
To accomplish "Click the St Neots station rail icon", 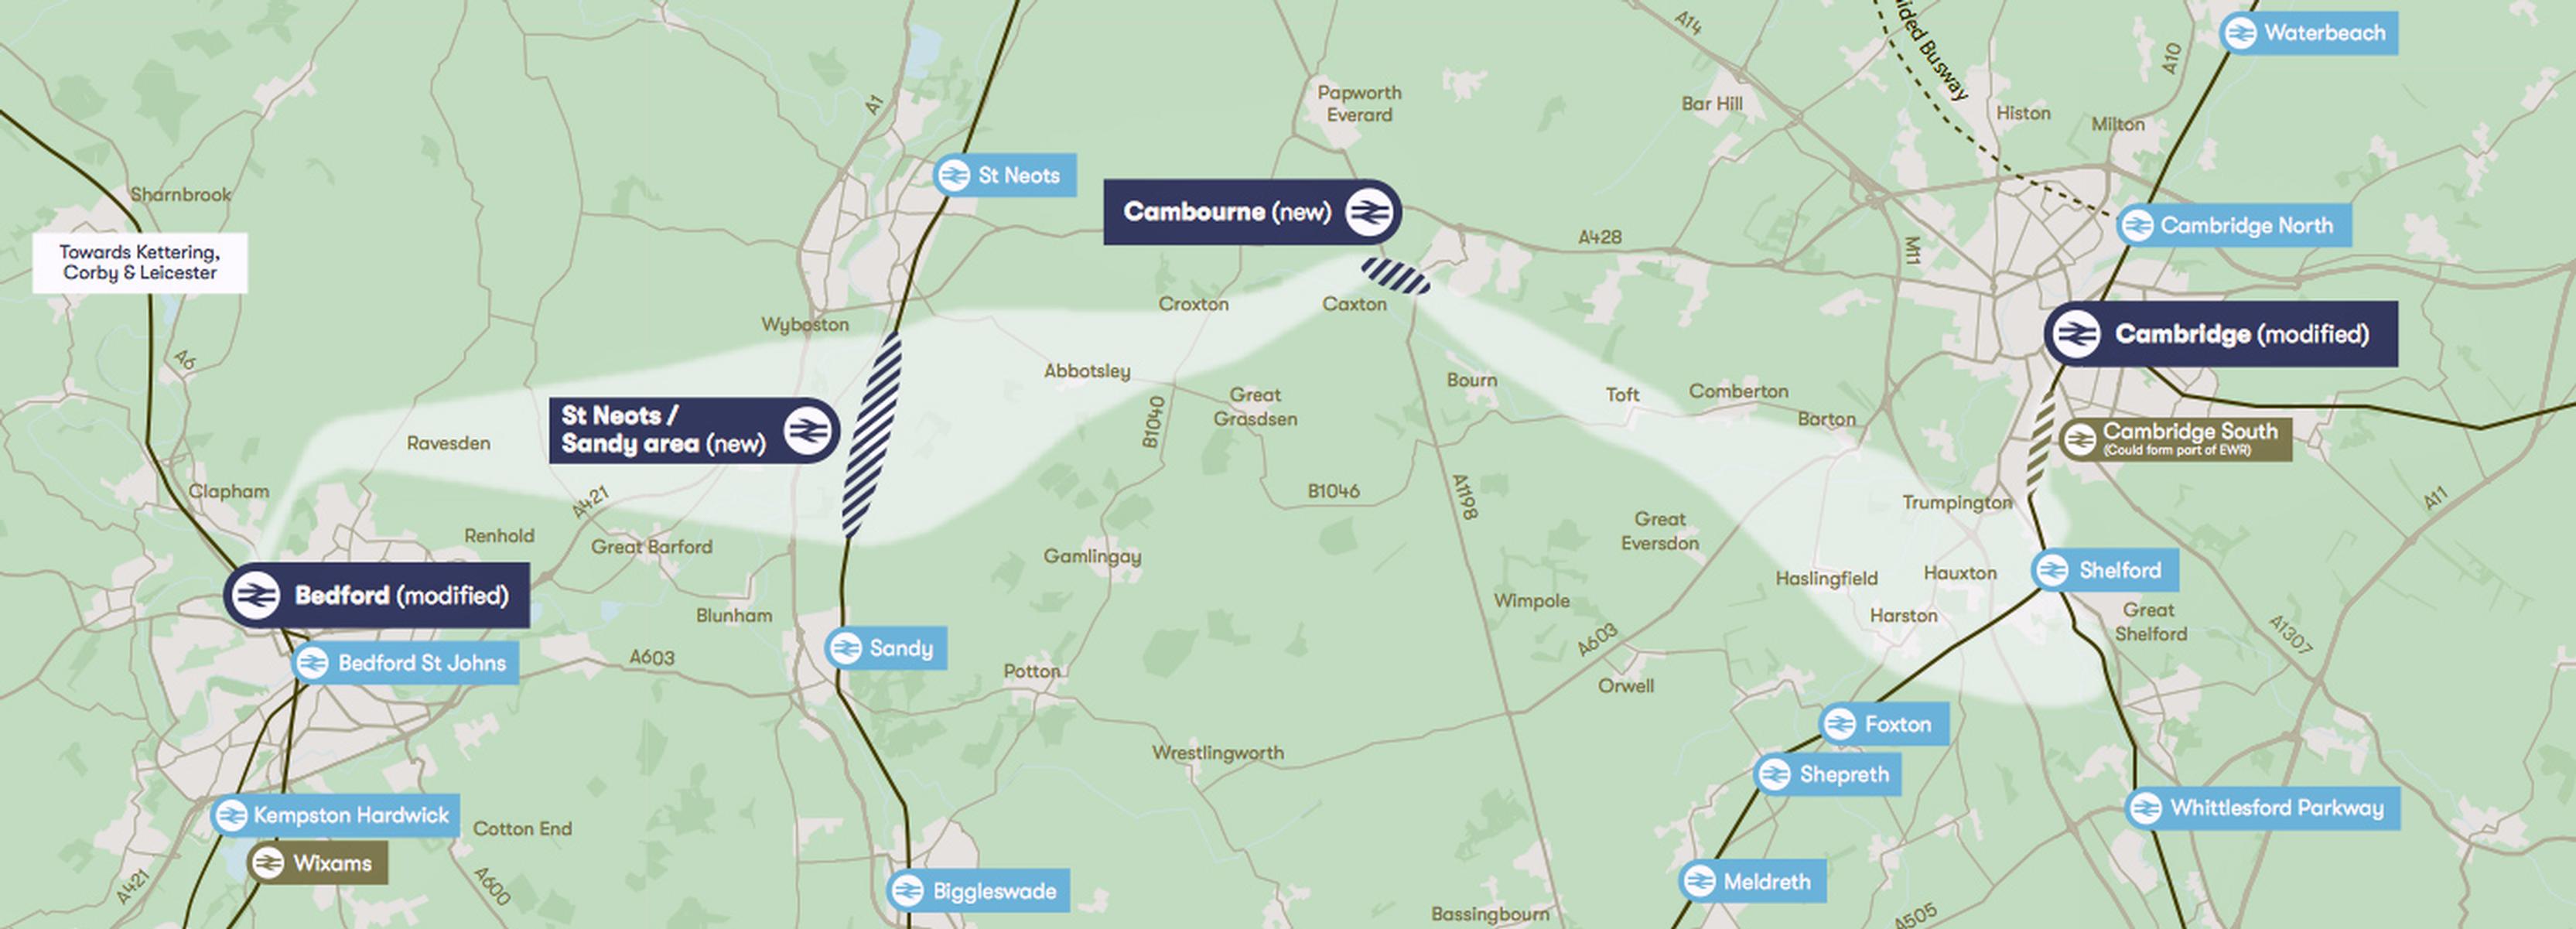I will tap(953, 175).
